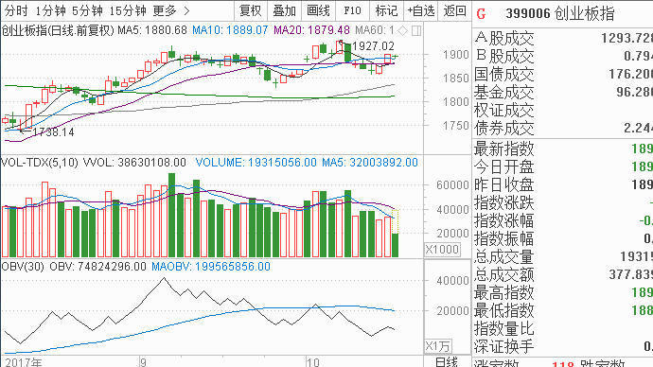Add mark using 标记 button
The height and width of the screenshot is (367, 653).
pyautogui.click(x=386, y=10)
